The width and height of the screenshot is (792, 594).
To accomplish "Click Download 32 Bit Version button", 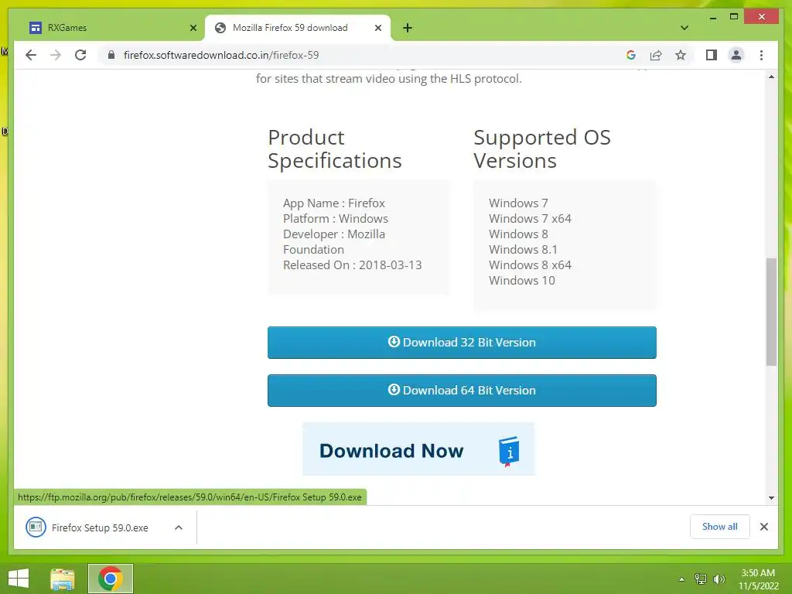I will (462, 343).
